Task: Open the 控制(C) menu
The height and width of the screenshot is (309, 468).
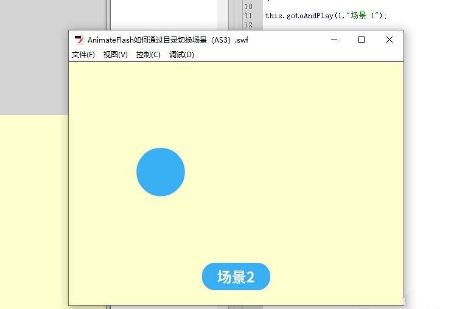Action: (x=148, y=55)
